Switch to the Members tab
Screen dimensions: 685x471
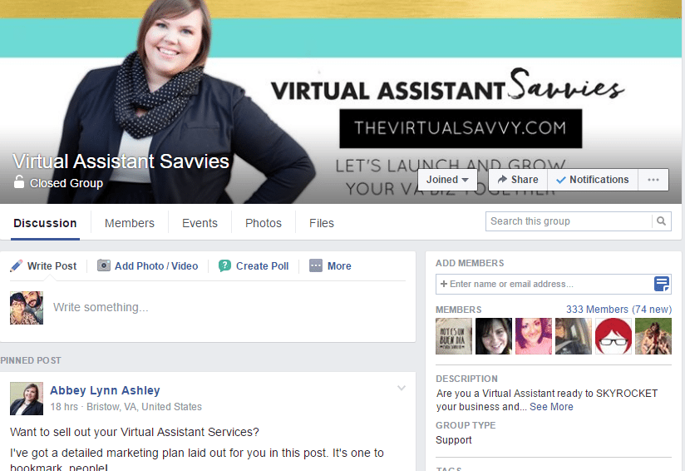[x=130, y=223]
